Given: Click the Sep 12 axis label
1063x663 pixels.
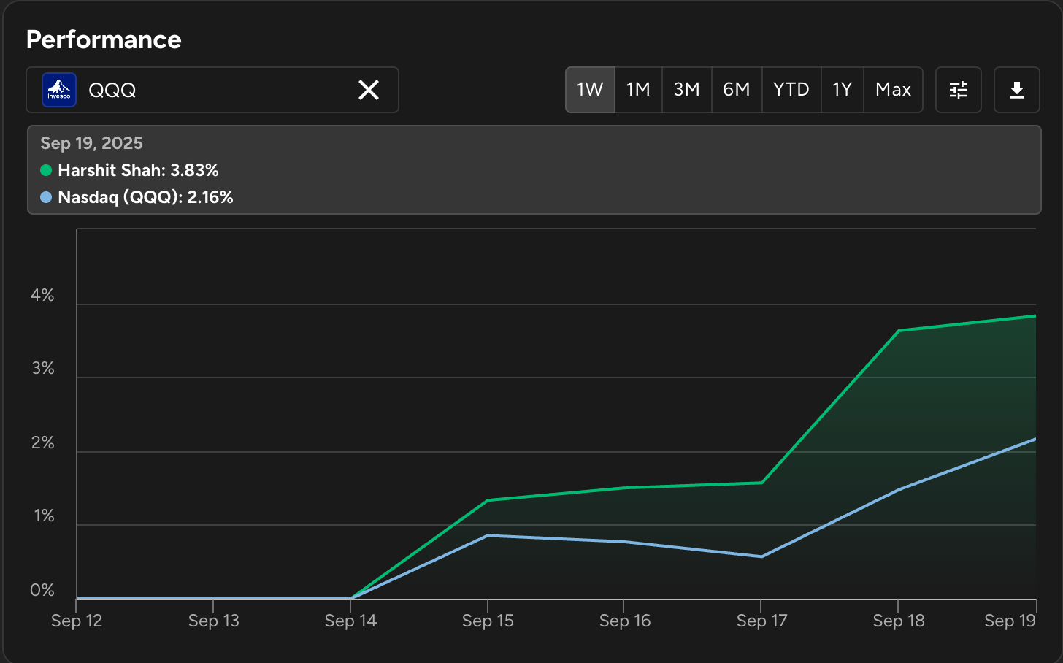Looking at the screenshot, I should click(77, 621).
